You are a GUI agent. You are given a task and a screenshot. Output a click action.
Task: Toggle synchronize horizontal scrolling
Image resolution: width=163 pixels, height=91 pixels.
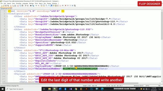point(44,6)
